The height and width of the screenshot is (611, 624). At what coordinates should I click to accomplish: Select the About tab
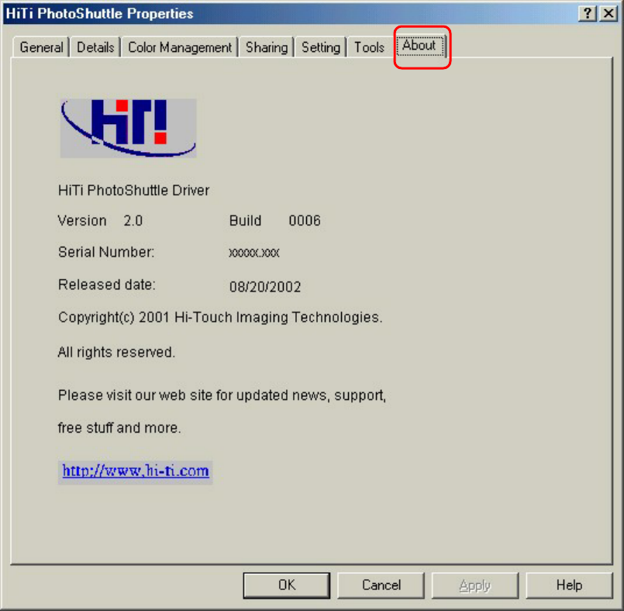[x=419, y=46]
